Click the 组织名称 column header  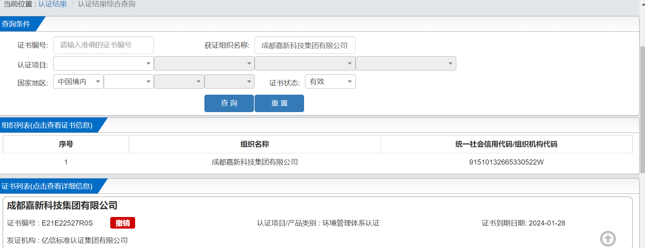pos(255,144)
